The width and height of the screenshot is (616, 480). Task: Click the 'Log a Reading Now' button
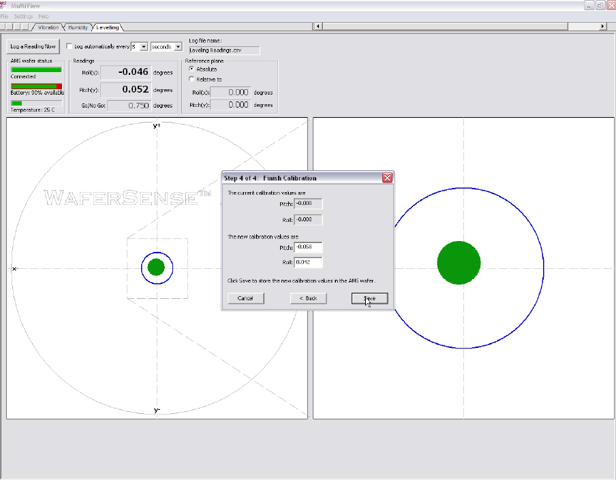pos(33,46)
